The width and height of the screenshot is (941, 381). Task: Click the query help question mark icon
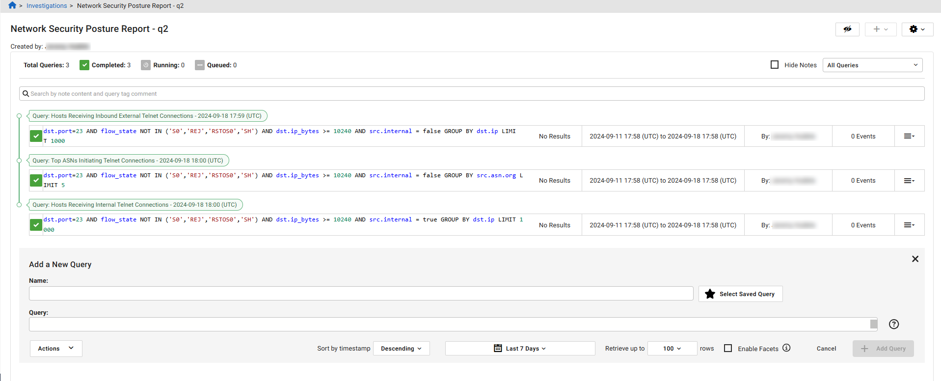coord(894,324)
